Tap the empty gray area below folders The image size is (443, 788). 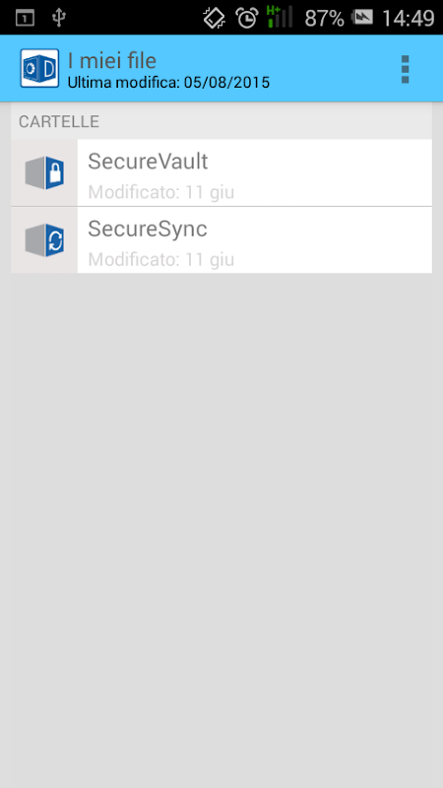[x=221, y=528]
